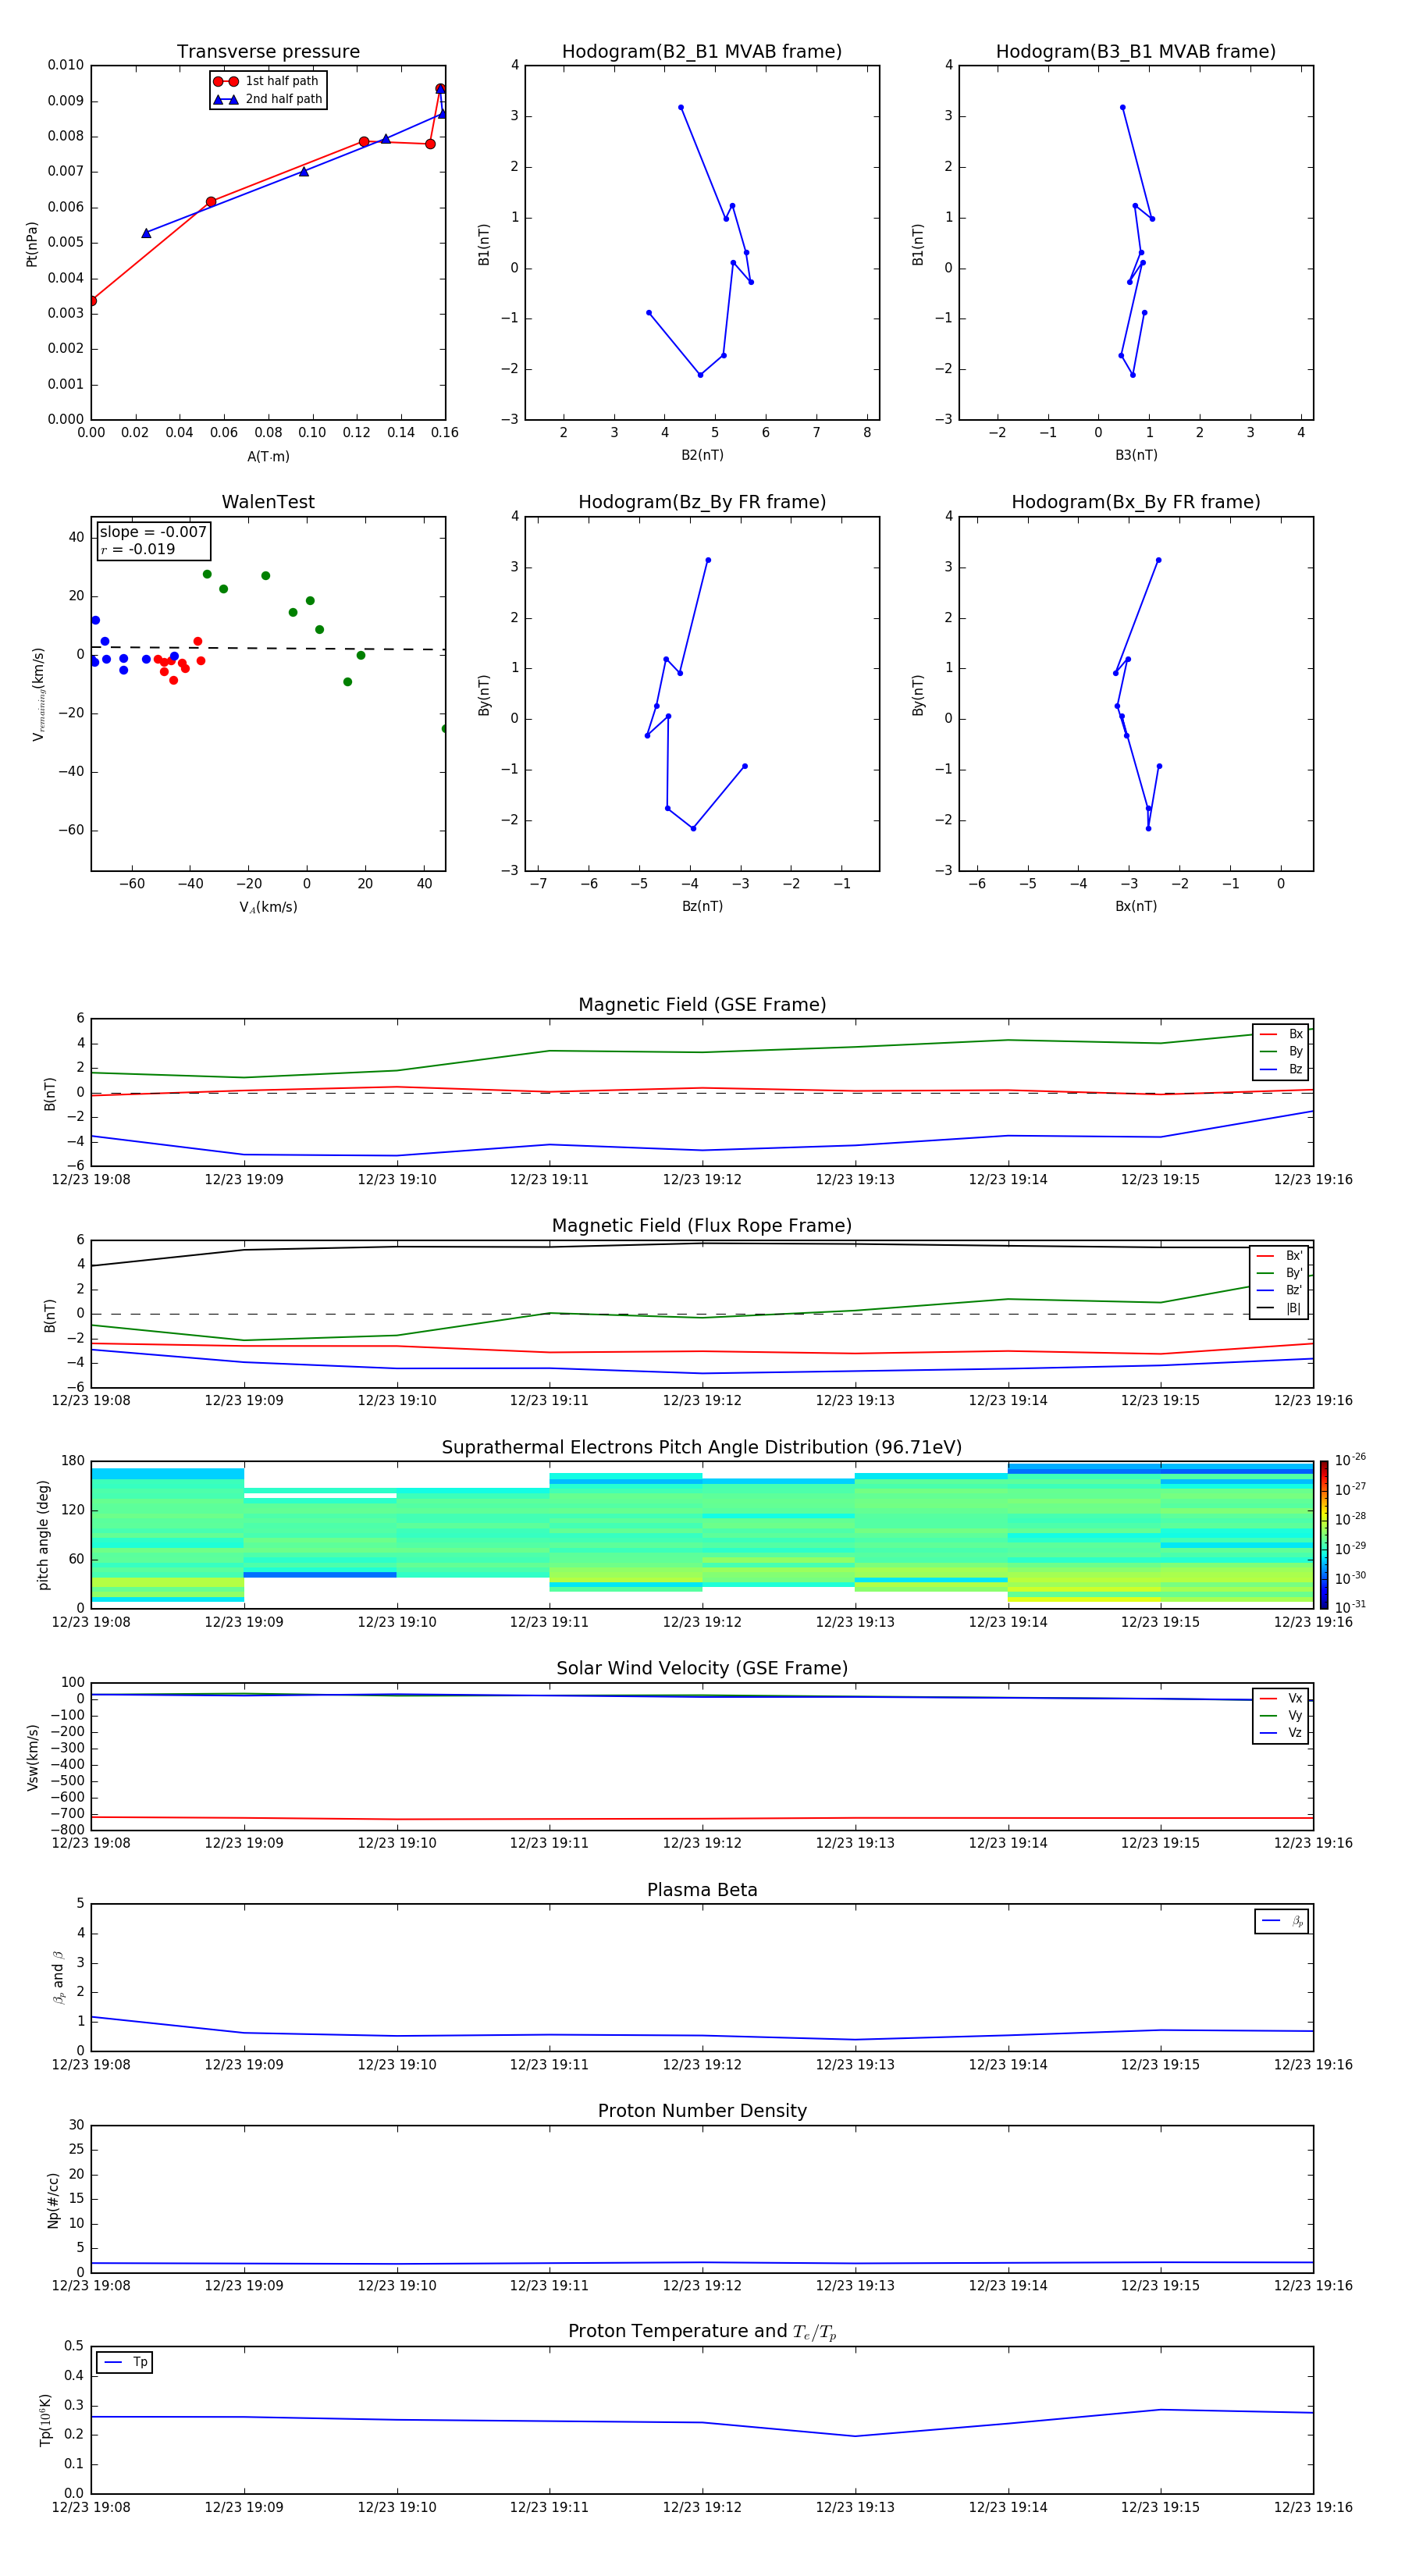The image size is (1405, 2576).
Task: Click the 'Bz' legend entry in GSE magnetic plot
Action: tap(1281, 1069)
